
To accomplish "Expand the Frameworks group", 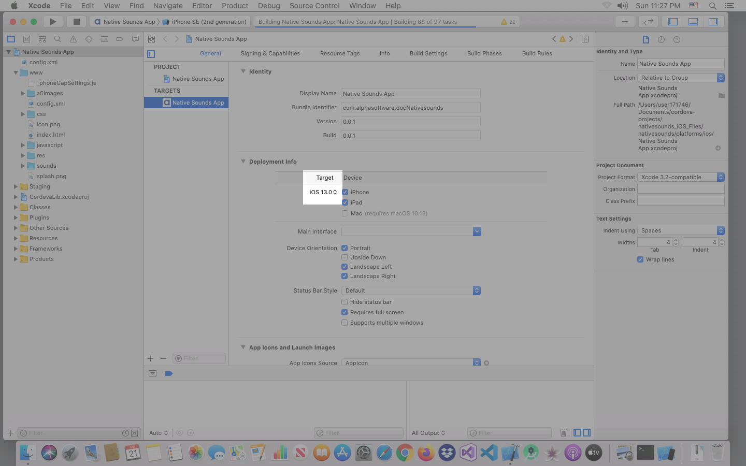I will tap(16, 249).
